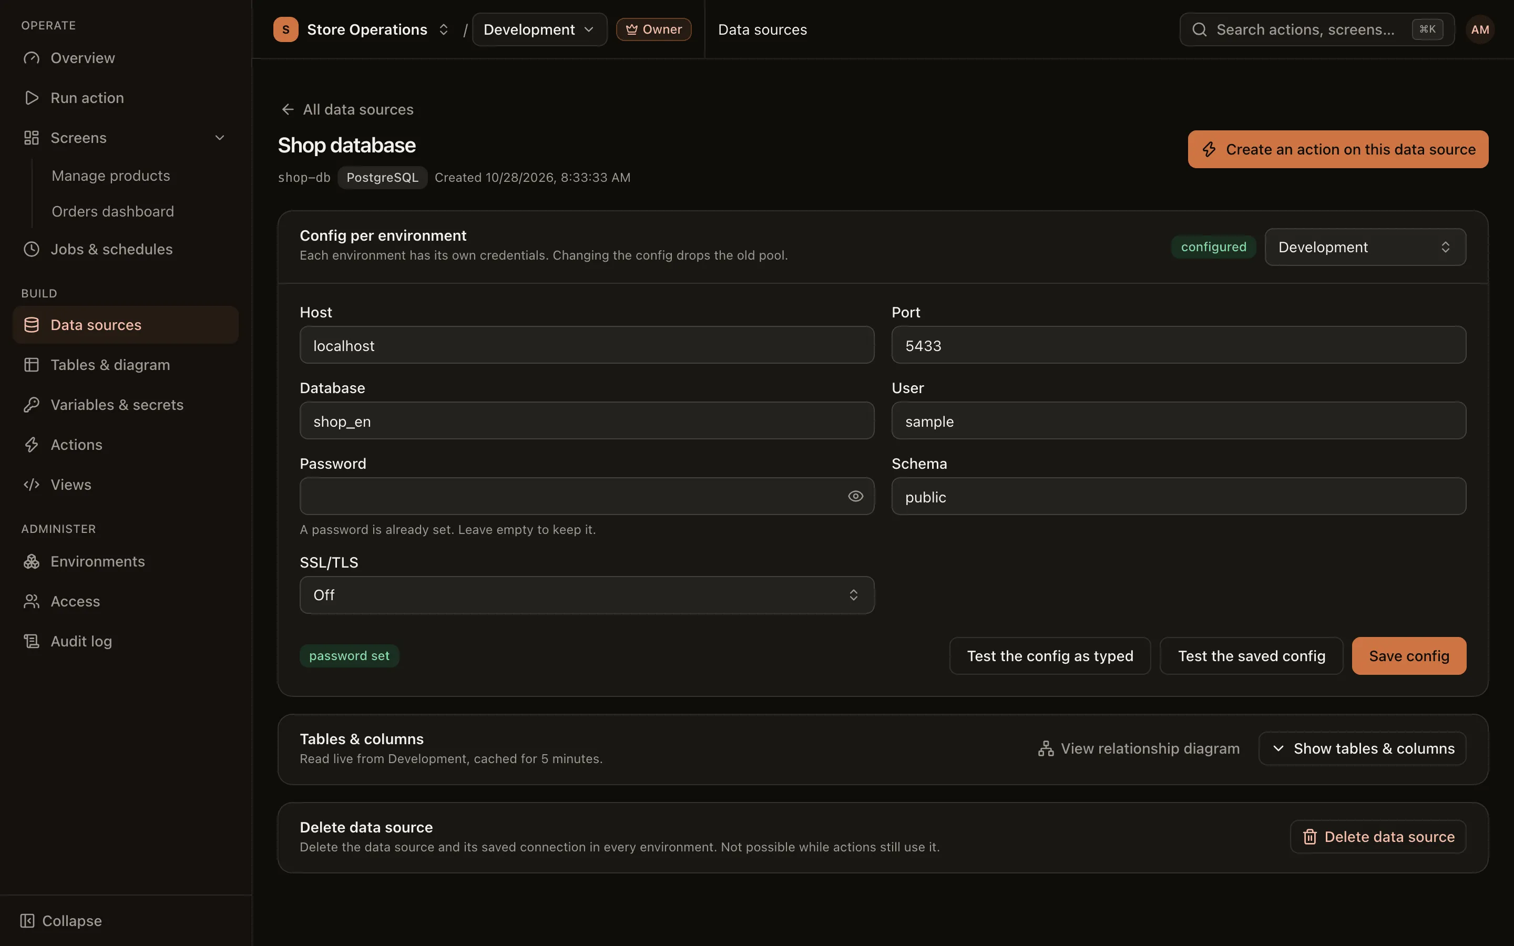
Task: Open the Screens nav item
Action: point(125,138)
